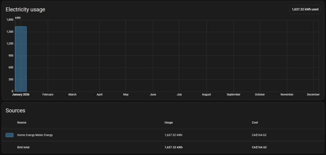Click the Sources card heading
This screenshot has height=155, width=326.
tap(15, 111)
